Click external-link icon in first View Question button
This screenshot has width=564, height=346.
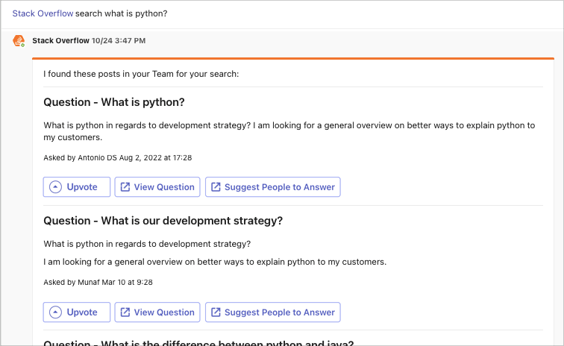pos(125,187)
